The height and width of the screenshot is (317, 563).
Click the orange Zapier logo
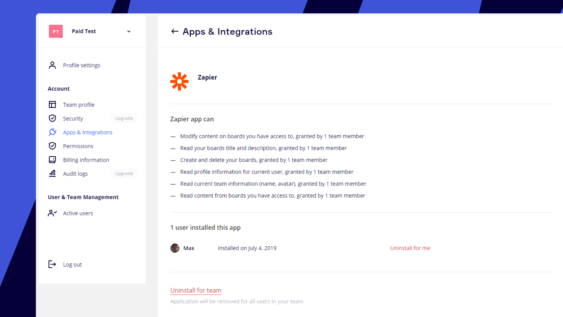tap(179, 81)
